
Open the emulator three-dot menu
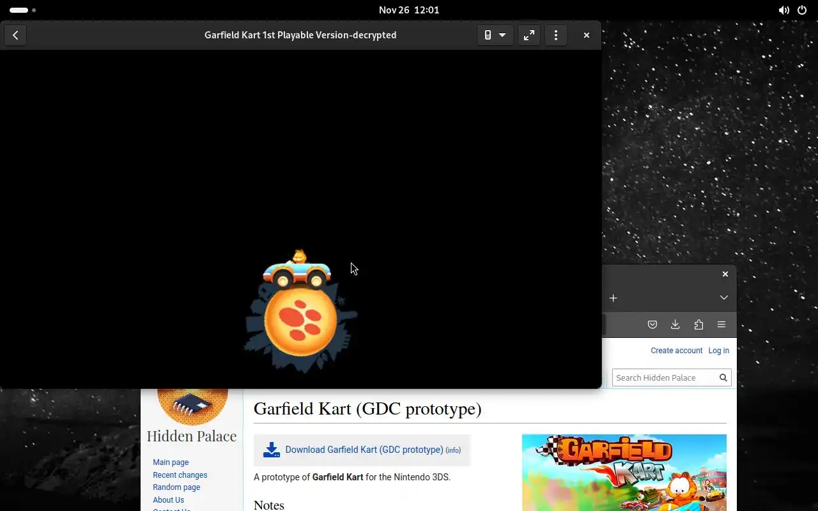556,35
